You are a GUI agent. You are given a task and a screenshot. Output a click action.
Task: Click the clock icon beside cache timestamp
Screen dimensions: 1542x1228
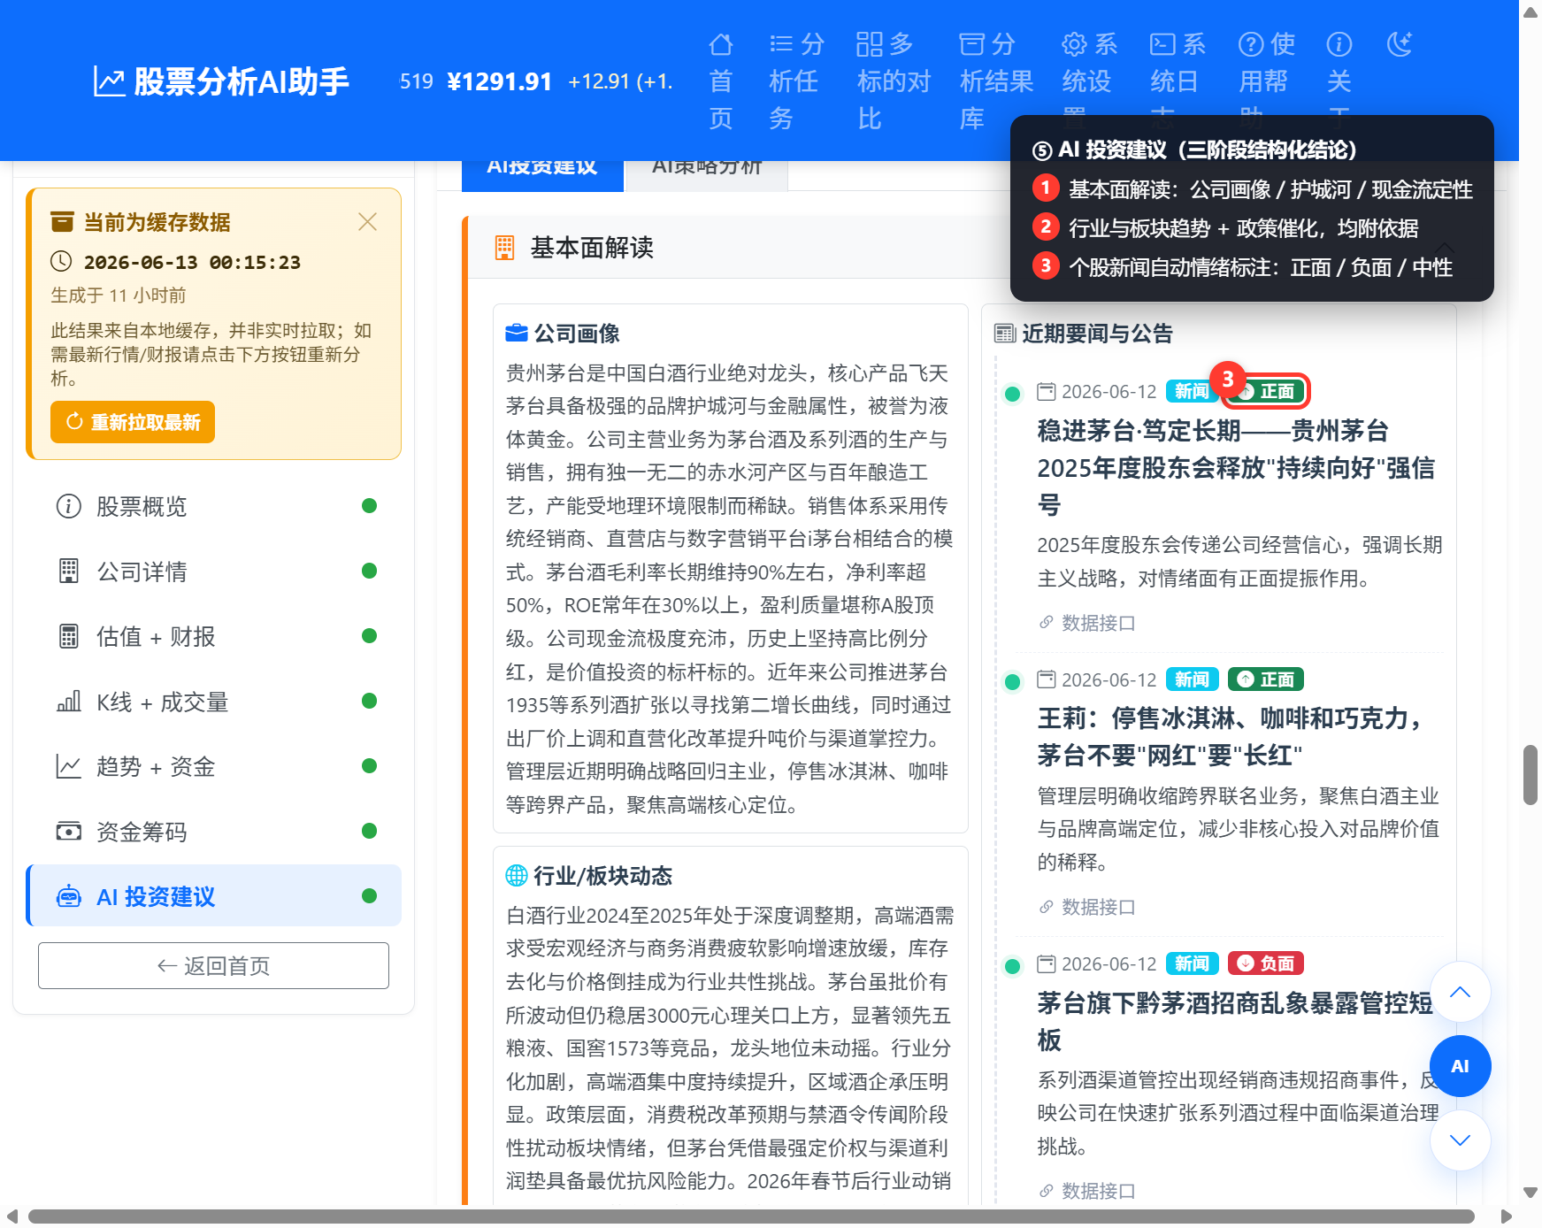(61, 261)
